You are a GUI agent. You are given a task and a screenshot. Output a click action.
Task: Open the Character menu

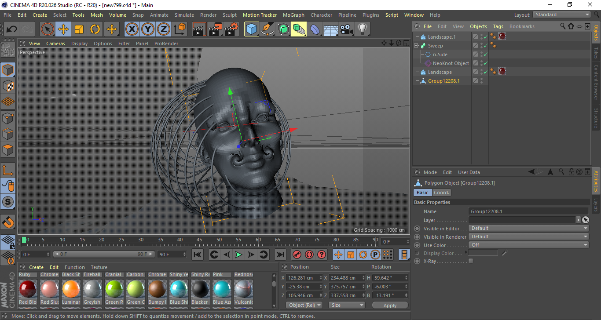pyautogui.click(x=321, y=15)
